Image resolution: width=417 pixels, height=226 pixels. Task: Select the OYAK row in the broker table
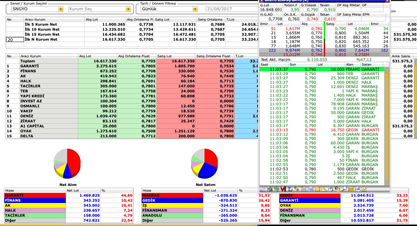[x=131, y=131]
